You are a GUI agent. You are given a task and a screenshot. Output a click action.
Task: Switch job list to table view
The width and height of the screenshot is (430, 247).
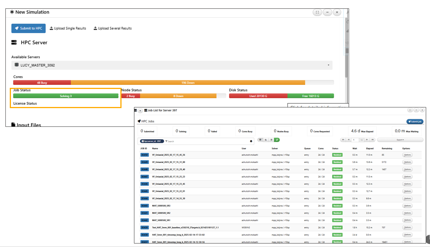click(x=260, y=140)
